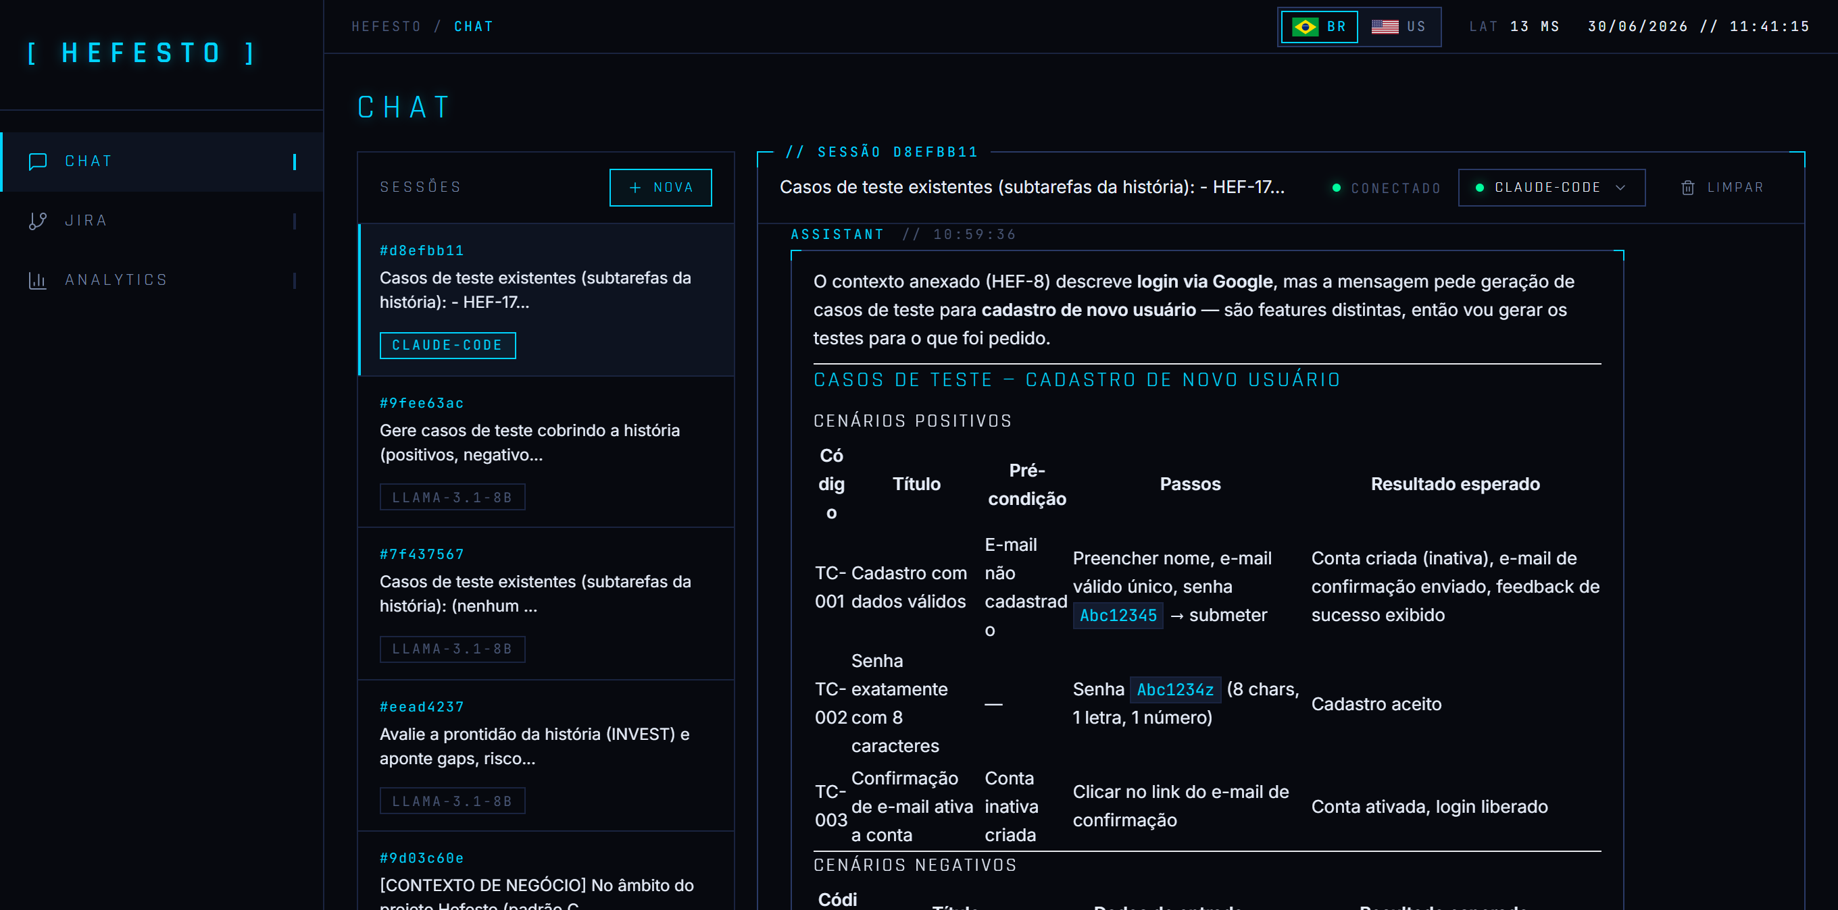This screenshot has width=1838, height=910.
Task: Open the Jira menu item
Action: tap(162, 221)
